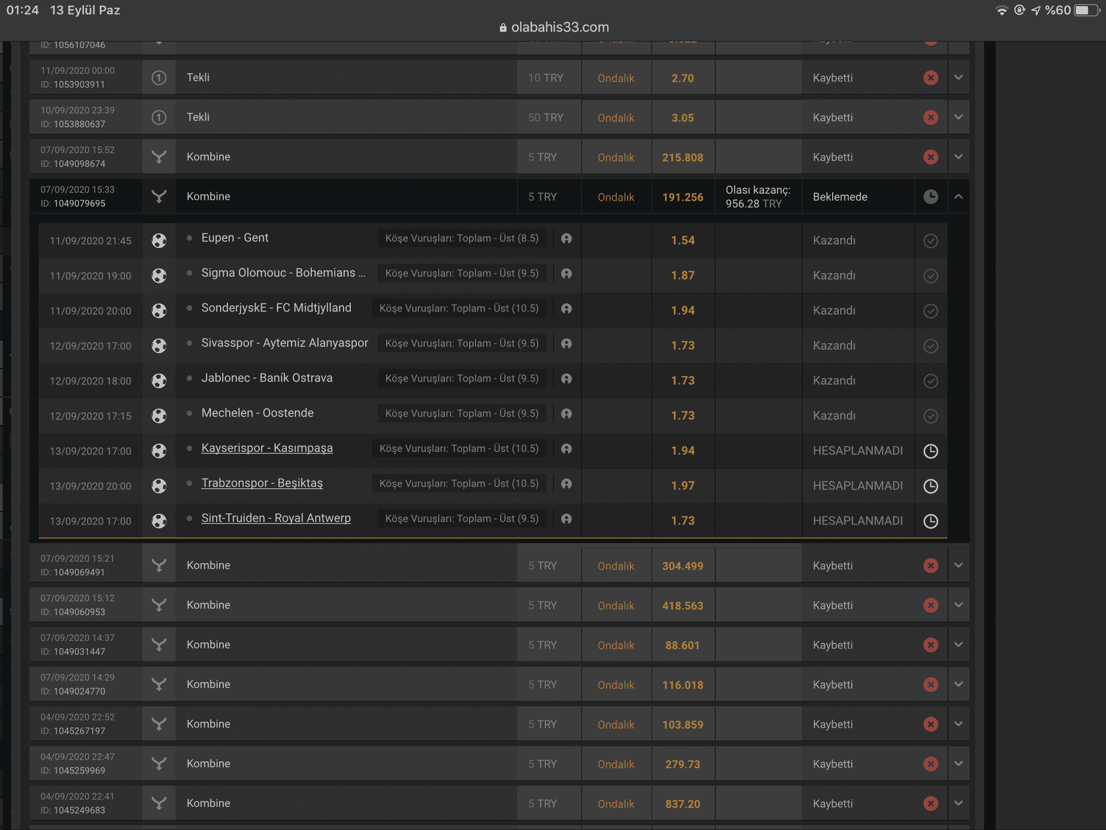Click the lost red X icon for bet odds 215.808
This screenshot has width=1106, height=830.
coord(931,157)
